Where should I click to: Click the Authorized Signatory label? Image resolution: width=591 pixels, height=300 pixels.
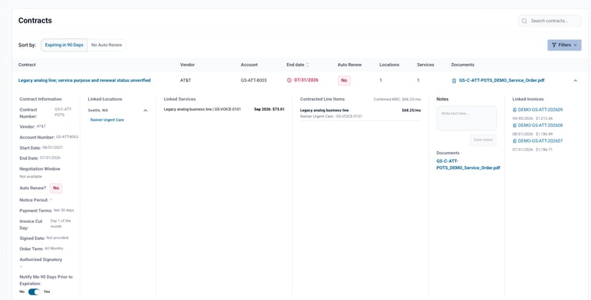pyautogui.click(x=41, y=259)
